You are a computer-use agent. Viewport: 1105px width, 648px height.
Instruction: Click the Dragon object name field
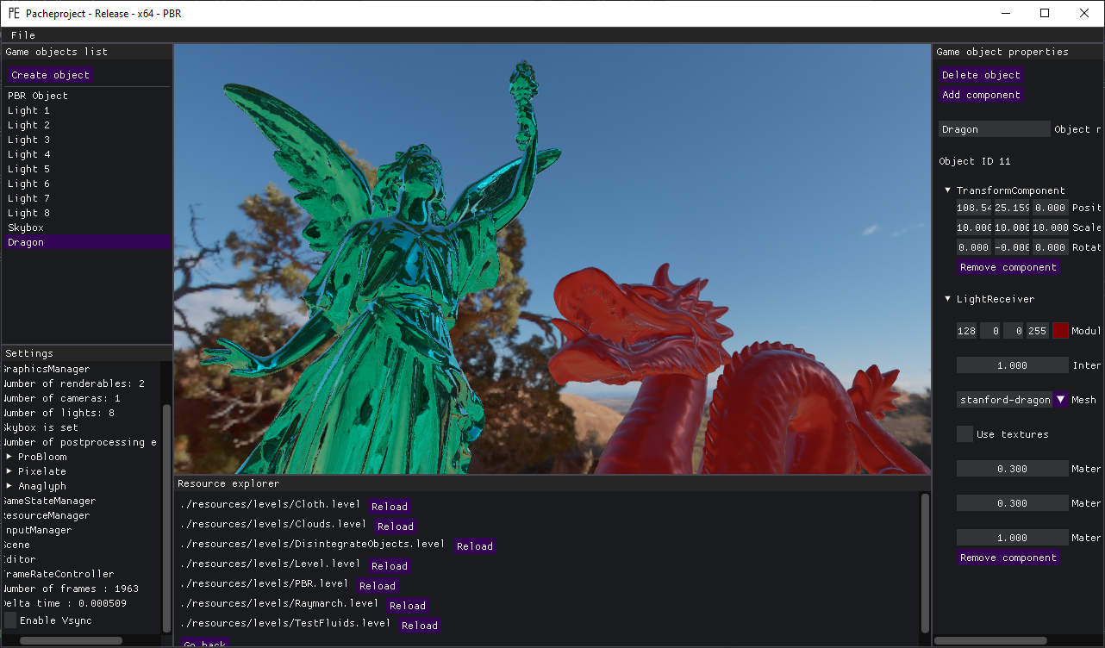[994, 129]
